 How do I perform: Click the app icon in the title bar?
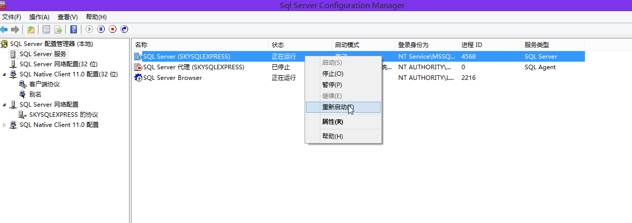click(x=4, y=5)
